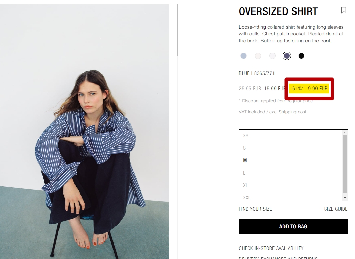Image resolution: width=355 pixels, height=259 pixels.
Task: Open the Find Your Size link
Action: [x=255, y=209]
